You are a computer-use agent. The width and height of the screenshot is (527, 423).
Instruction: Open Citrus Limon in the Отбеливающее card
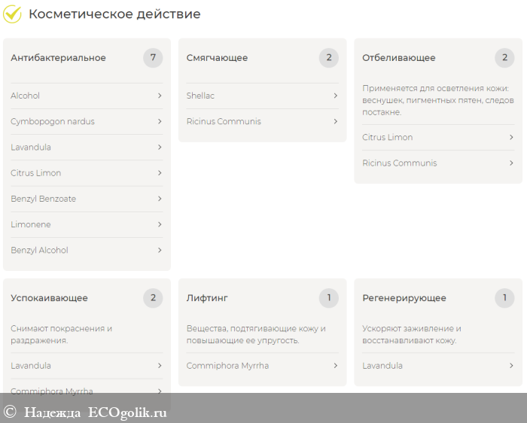pyautogui.click(x=387, y=137)
